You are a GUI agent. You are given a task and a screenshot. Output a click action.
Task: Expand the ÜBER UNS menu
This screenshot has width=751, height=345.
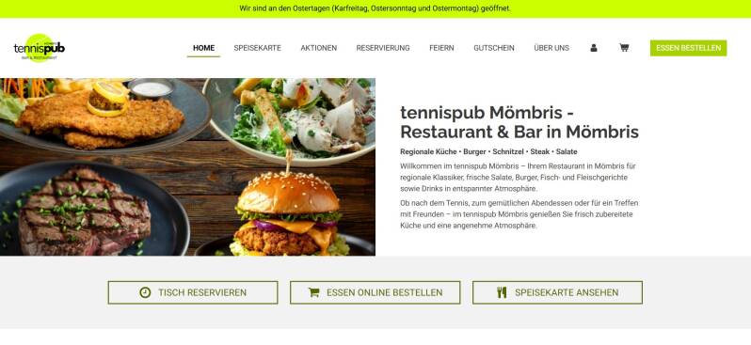click(x=551, y=48)
